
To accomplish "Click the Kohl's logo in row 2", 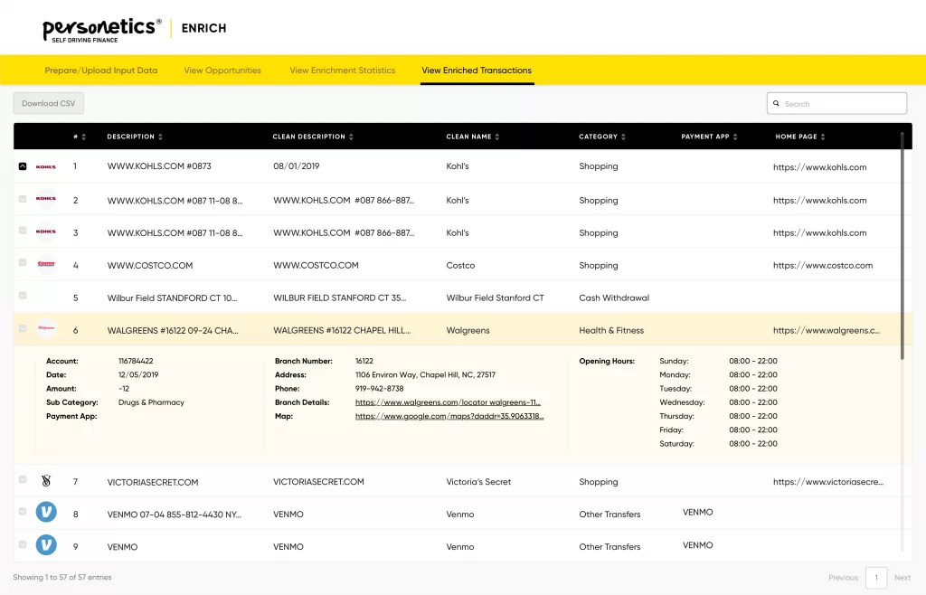I will pos(46,199).
